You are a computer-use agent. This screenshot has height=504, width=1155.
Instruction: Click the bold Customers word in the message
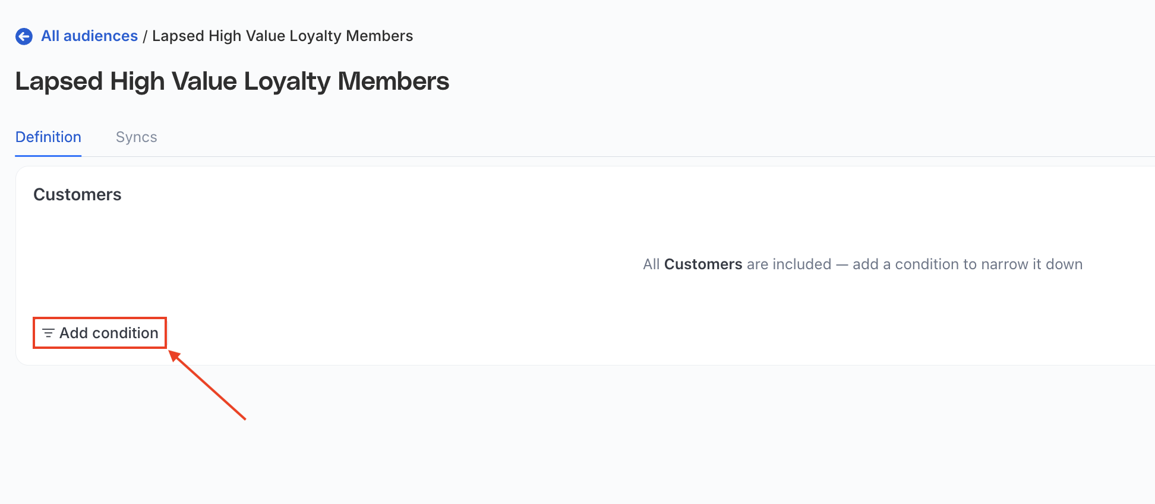(703, 264)
